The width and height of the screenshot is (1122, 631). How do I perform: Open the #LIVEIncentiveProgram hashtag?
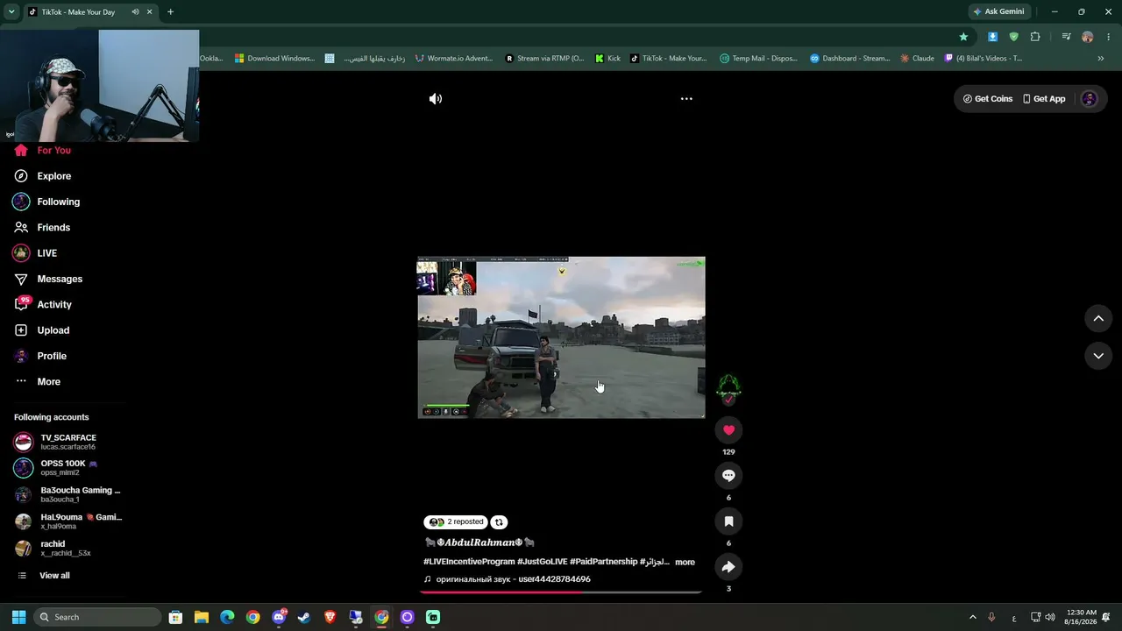469,562
